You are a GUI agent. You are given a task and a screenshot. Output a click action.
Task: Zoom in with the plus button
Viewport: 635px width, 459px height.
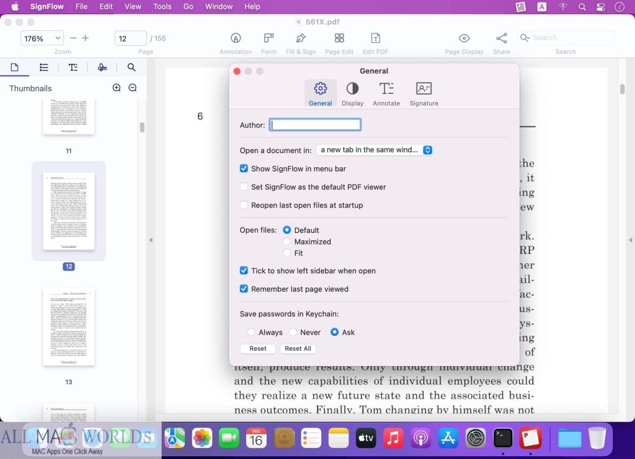point(86,38)
